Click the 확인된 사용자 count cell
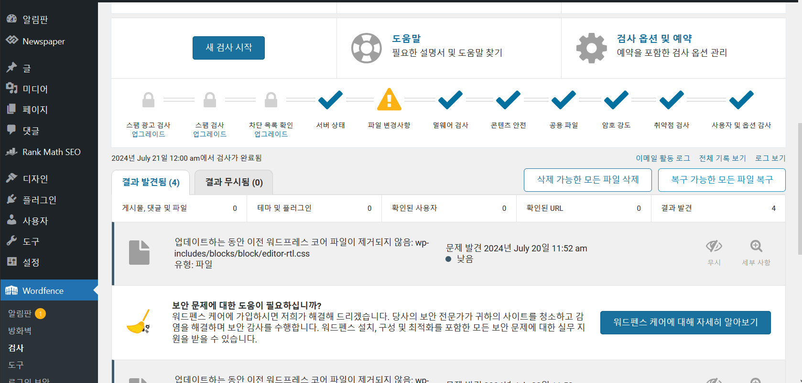Image resolution: width=802 pixels, height=383 pixels. pyautogui.click(x=449, y=208)
